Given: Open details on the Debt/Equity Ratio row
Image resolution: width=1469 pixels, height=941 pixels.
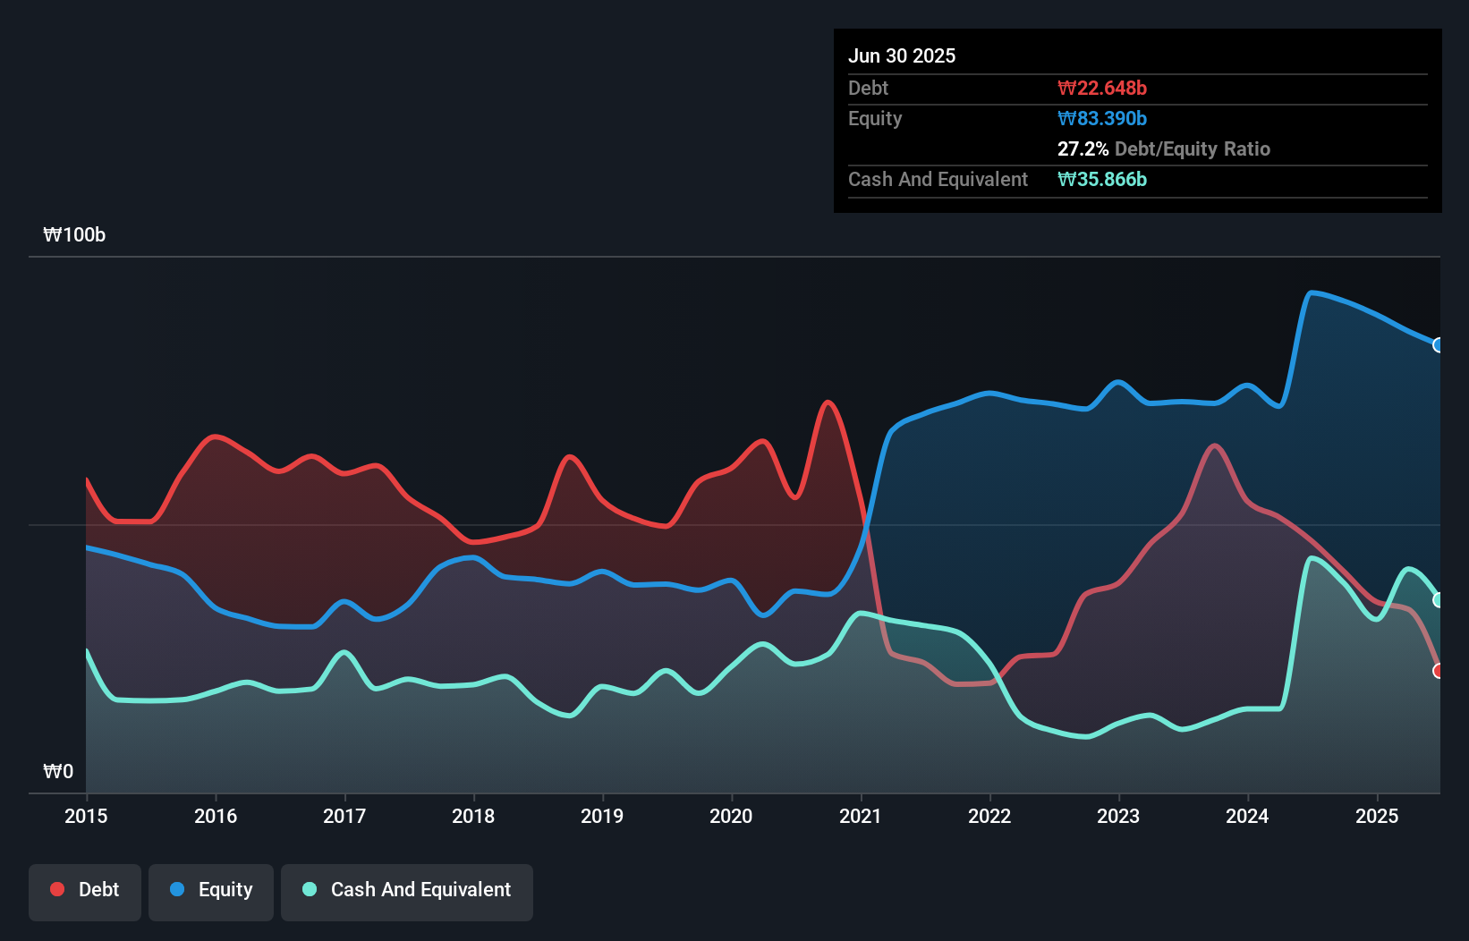Looking at the screenshot, I should click(x=1164, y=149).
